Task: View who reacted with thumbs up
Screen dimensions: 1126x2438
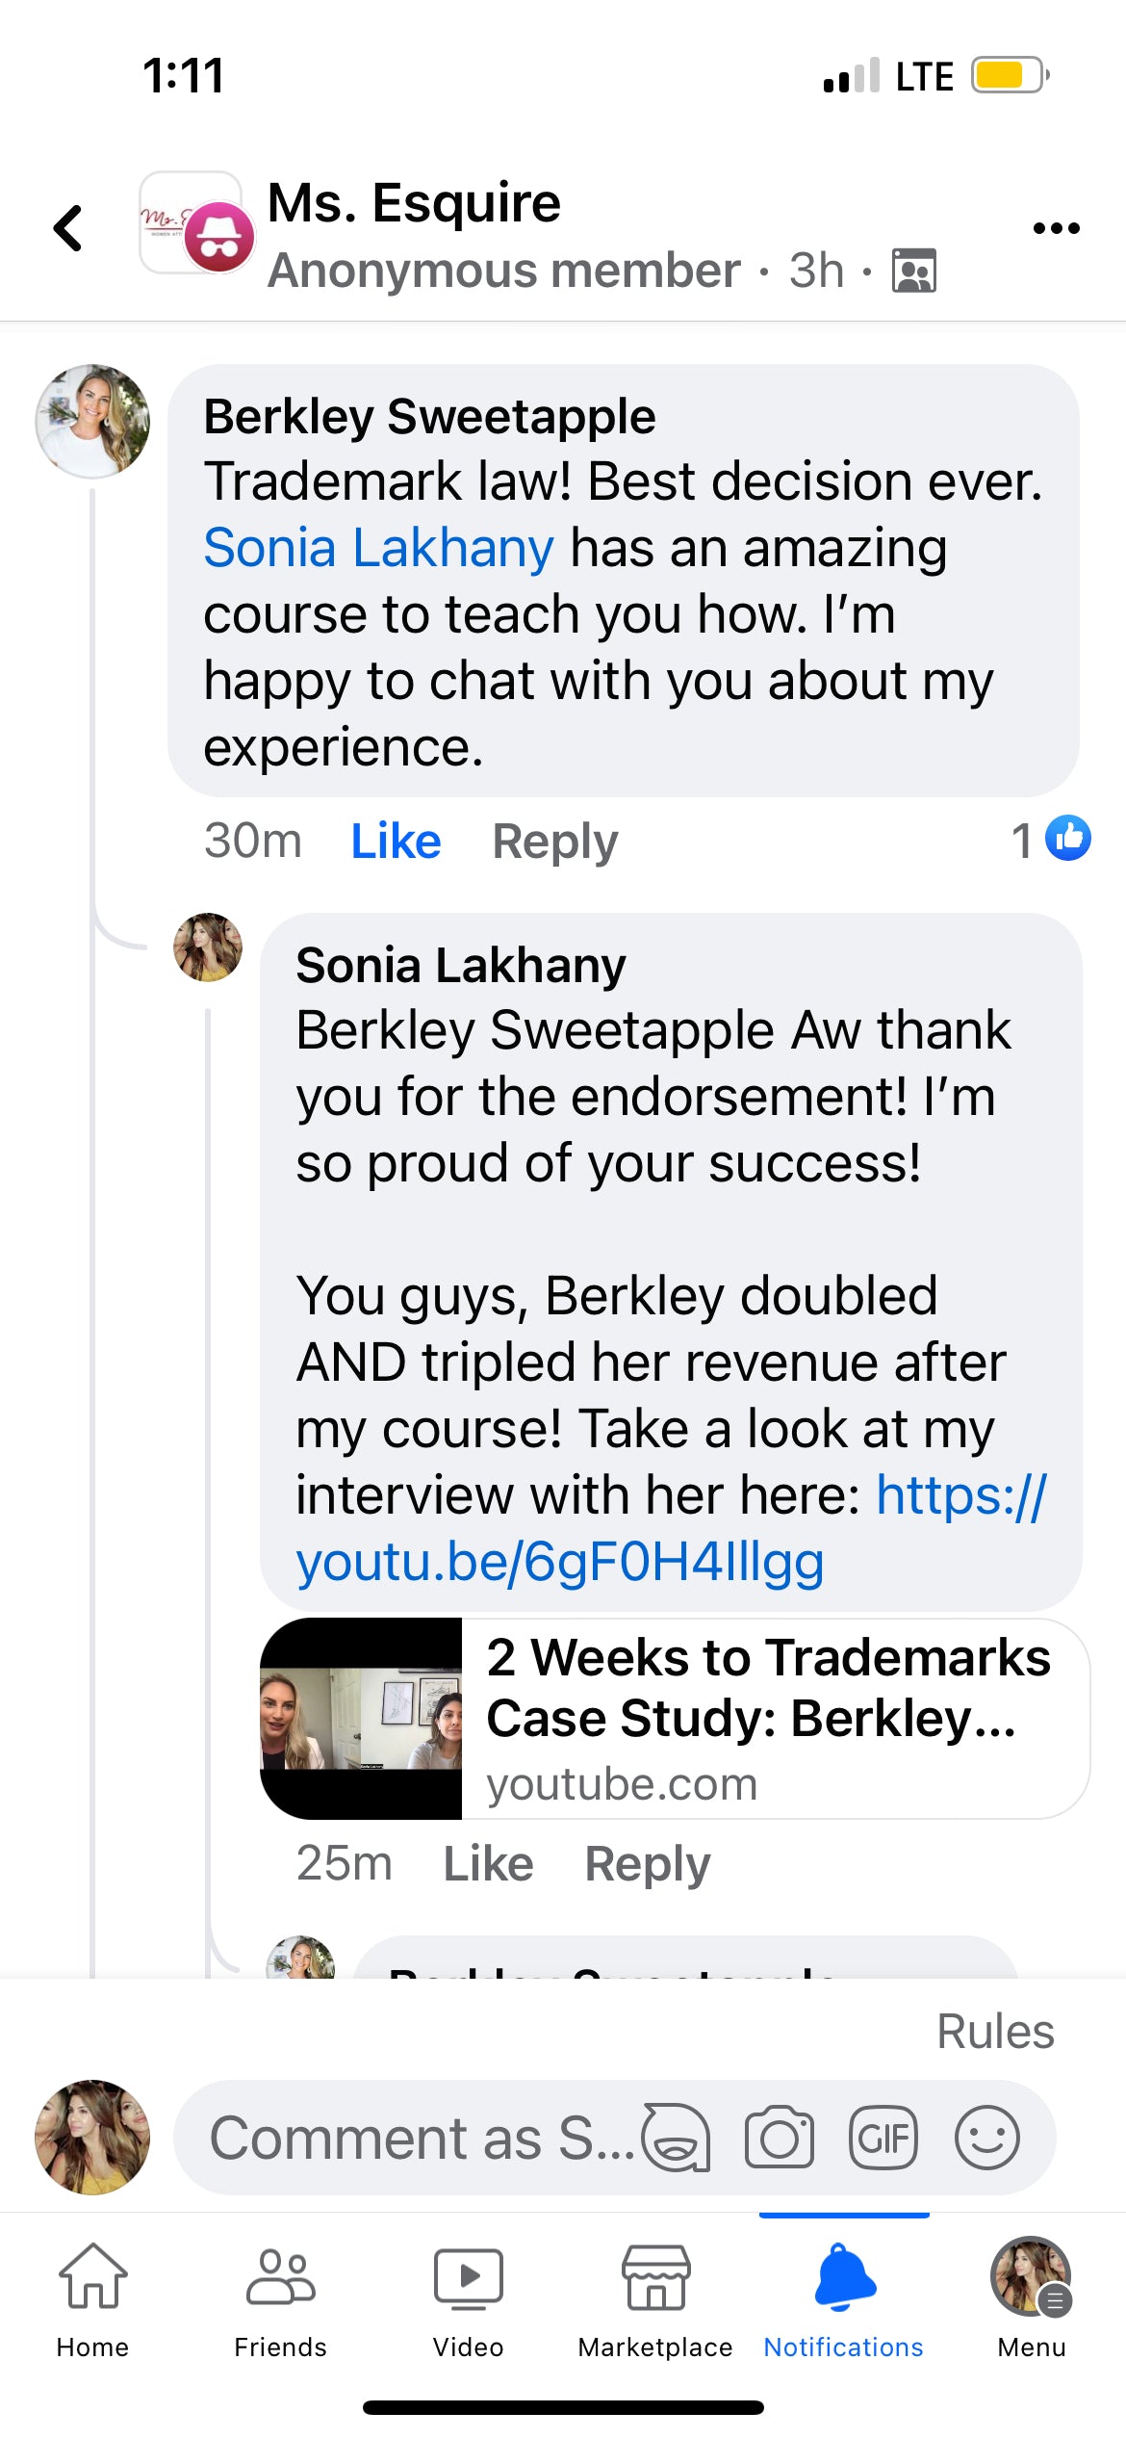Action: (1064, 838)
